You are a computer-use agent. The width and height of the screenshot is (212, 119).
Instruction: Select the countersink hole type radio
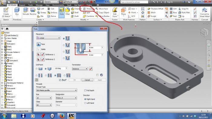(x=64, y=58)
